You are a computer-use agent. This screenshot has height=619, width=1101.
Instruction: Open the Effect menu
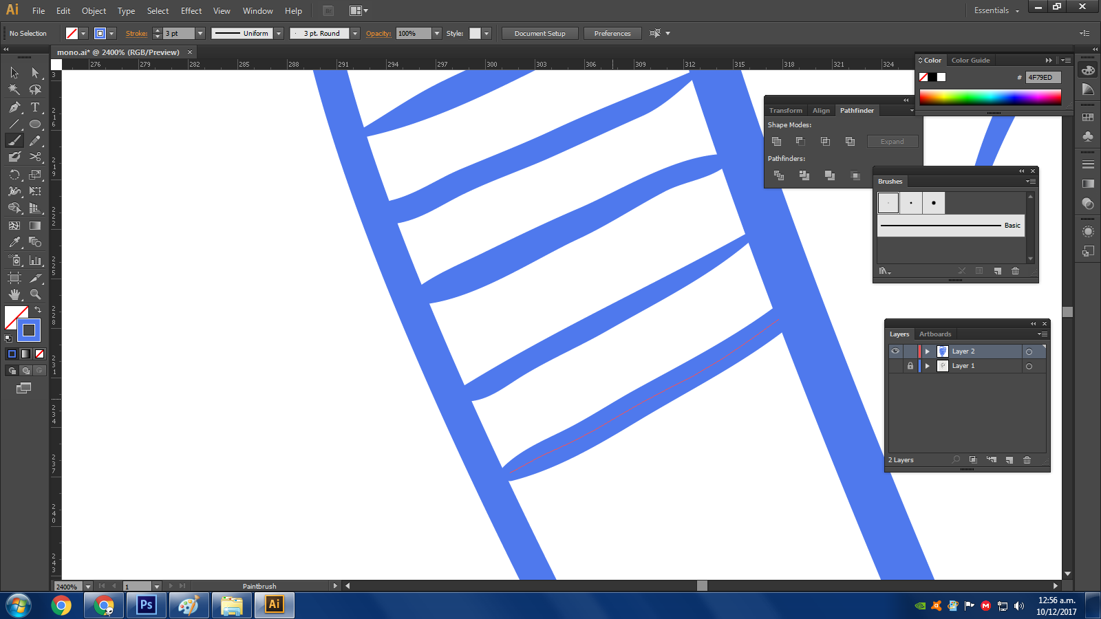[x=191, y=11]
